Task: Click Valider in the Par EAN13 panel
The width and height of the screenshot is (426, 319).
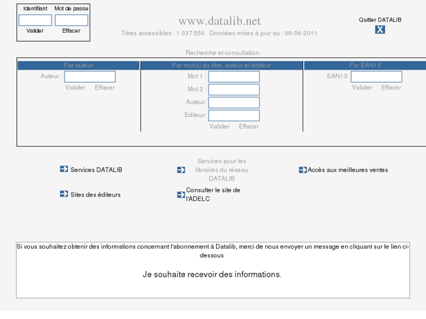Action: tap(362, 87)
